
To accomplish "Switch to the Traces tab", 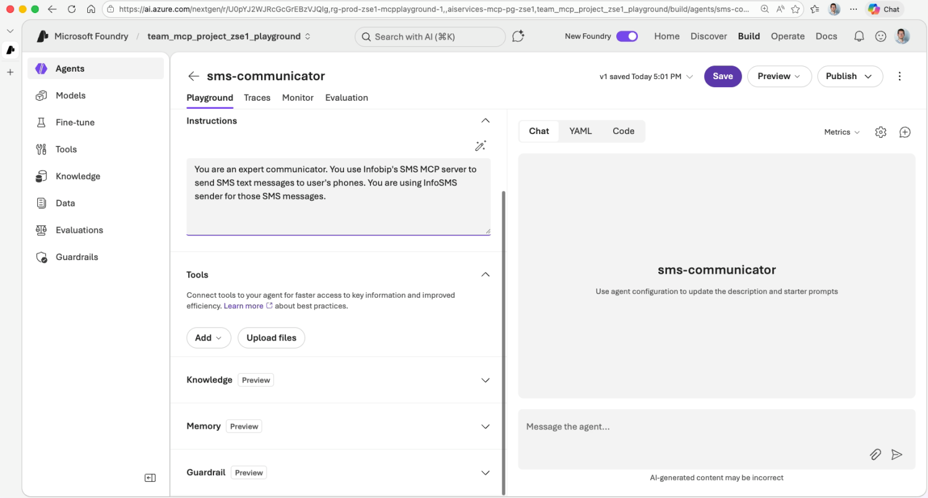I will 257,98.
